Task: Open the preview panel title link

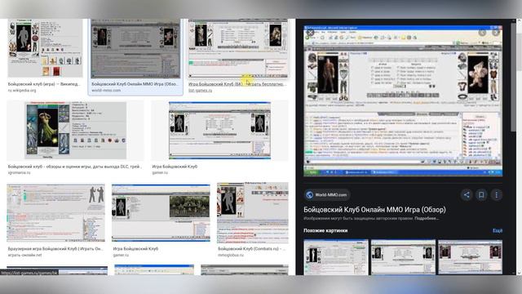Action: click(x=374, y=210)
